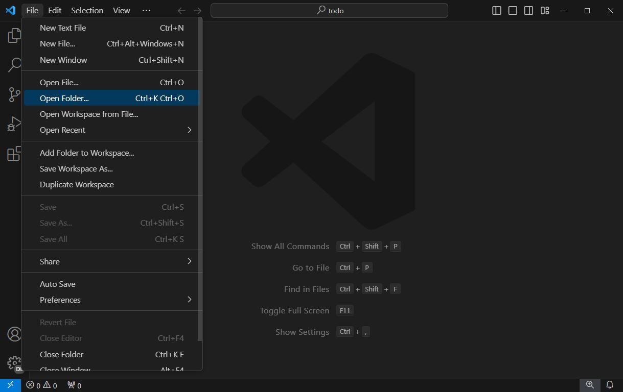Toggle the Primary Side Bar
This screenshot has width=623, height=392.
point(496,10)
